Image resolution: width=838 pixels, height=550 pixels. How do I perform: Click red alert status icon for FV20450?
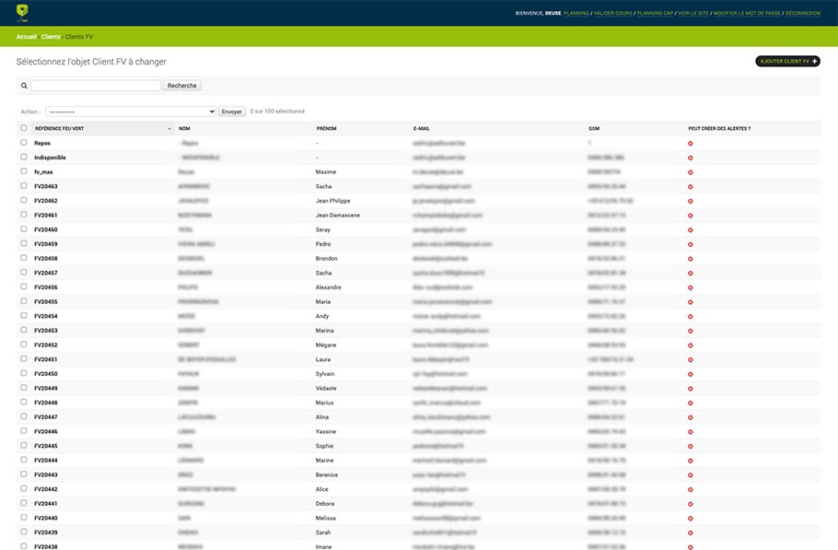tap(691, 375)
